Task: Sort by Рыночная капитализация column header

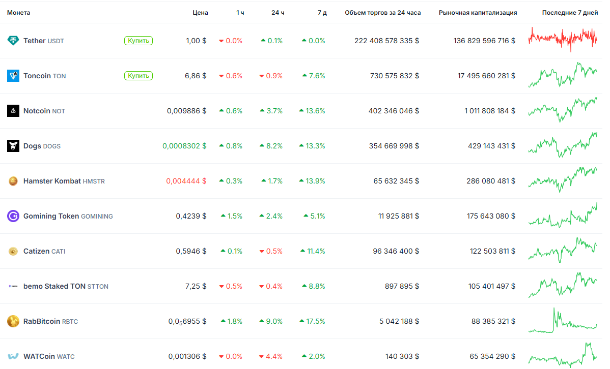Action: point(478,12)
